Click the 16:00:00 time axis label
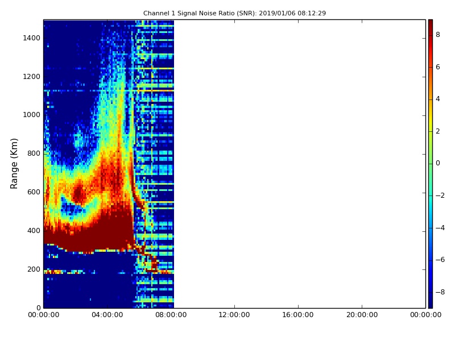This screenshot has width=455, height=341. click(x=298, y=315)
